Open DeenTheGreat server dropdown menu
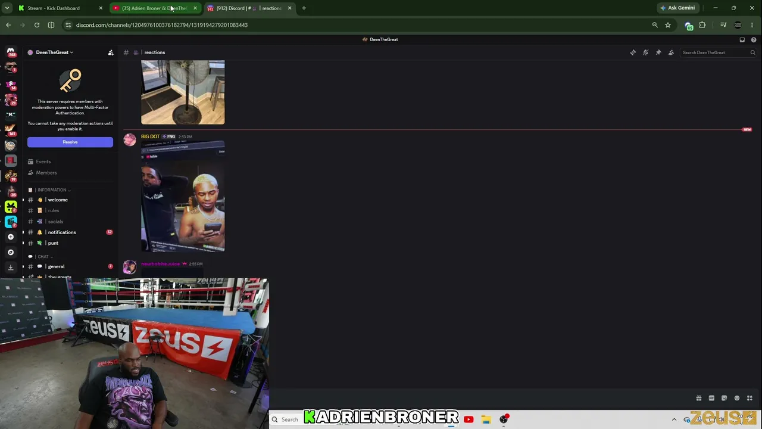 tap(54, 52)
